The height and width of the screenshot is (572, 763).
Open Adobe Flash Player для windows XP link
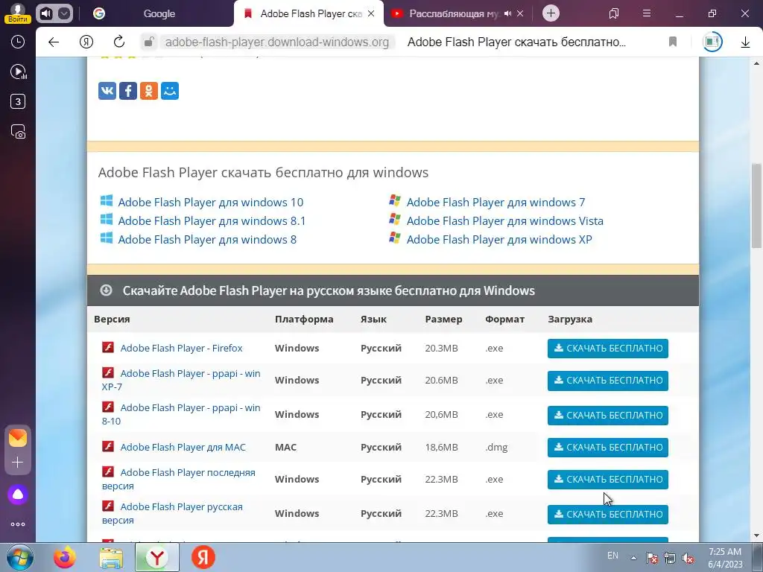tap(499, 239)
